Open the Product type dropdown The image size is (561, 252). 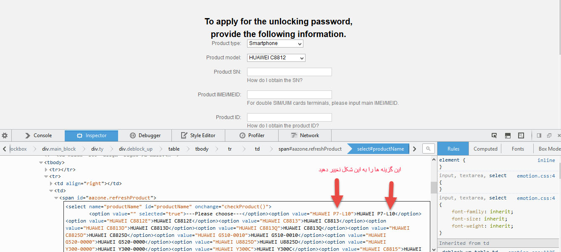click(x=275, y=43)
